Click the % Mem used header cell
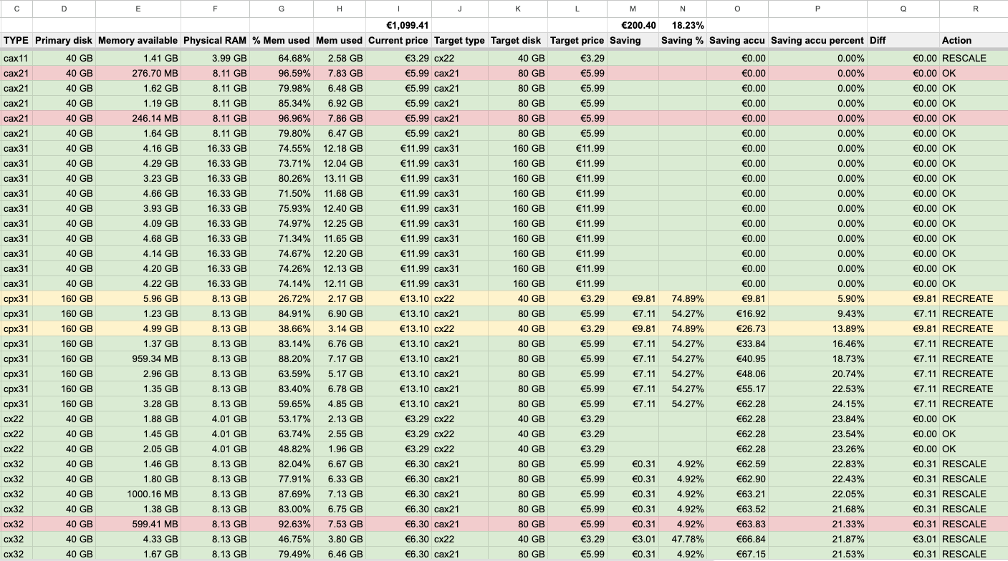 [282, 40]
